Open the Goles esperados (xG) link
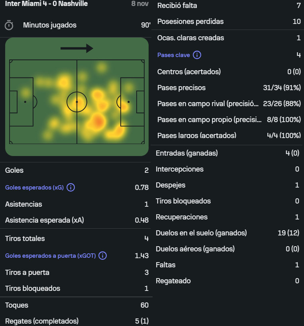The image size is (304, 326). pyautogui.click(x=34, y=187)
